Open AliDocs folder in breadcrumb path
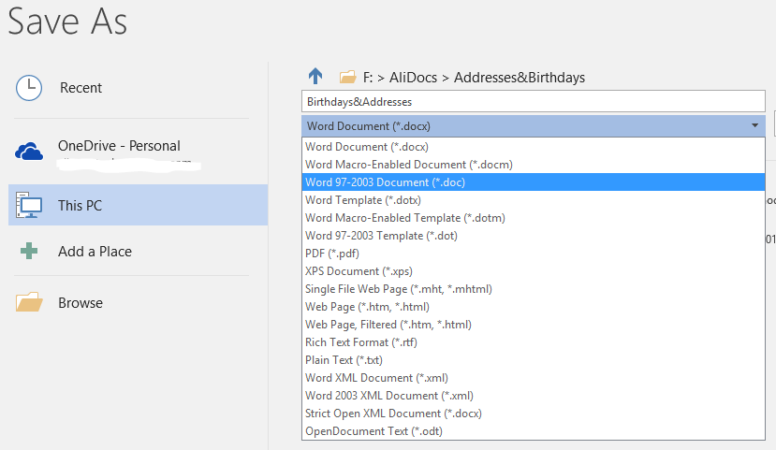776x450 pixels. [x=413, y=78]
